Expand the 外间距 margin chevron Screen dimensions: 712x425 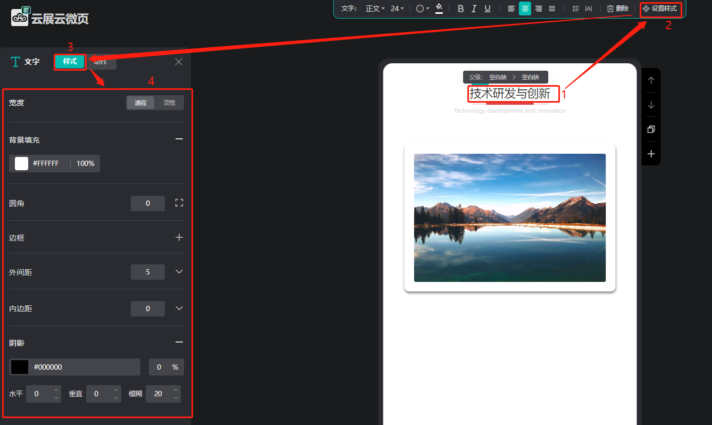click(x=179, y=272)
